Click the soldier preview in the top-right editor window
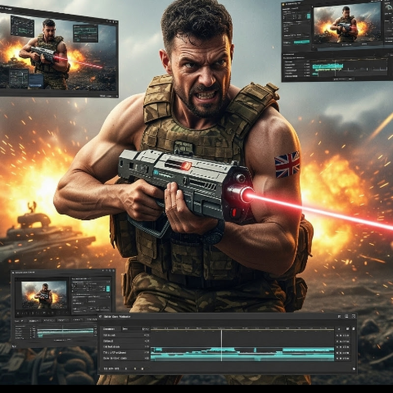 (x=347, y=24)
